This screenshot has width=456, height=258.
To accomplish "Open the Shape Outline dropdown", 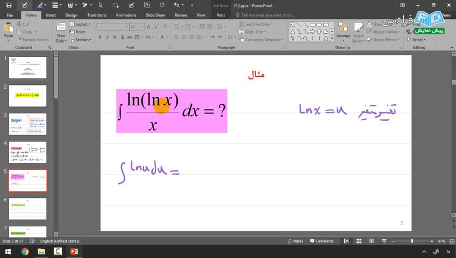I will pyautogui.click(x=383, y=32).
